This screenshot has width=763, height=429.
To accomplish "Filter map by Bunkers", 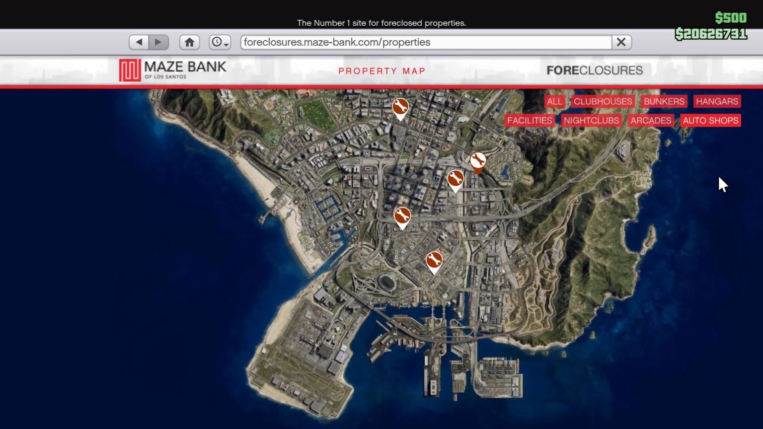I will point(664,101).
